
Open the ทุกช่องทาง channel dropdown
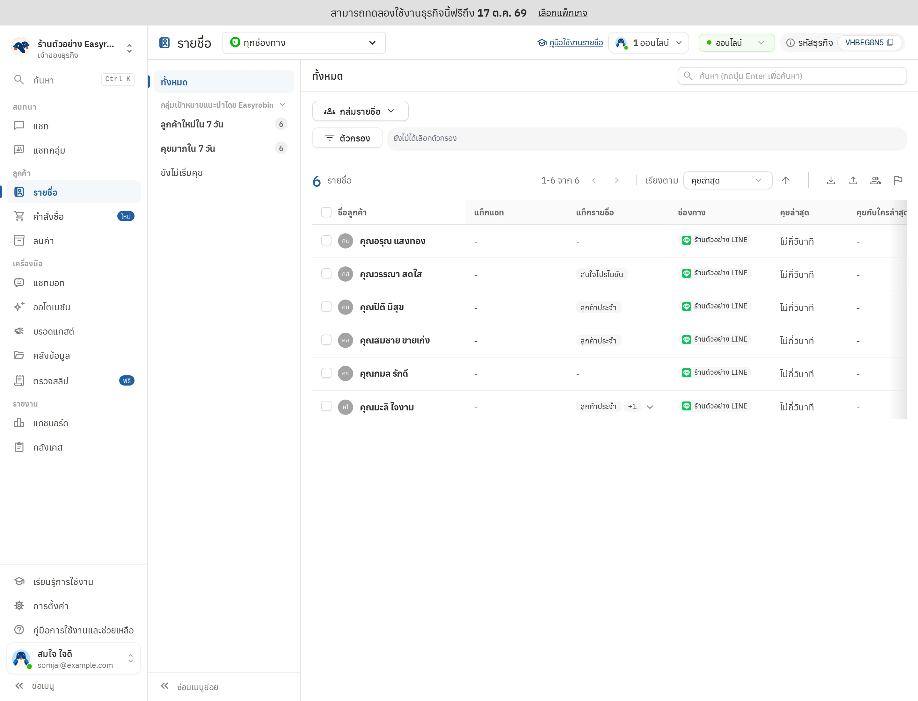point(303,43)
